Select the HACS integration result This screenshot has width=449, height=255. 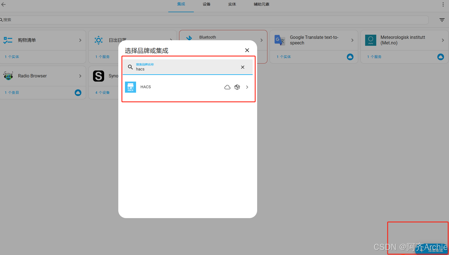click(188, 87)
